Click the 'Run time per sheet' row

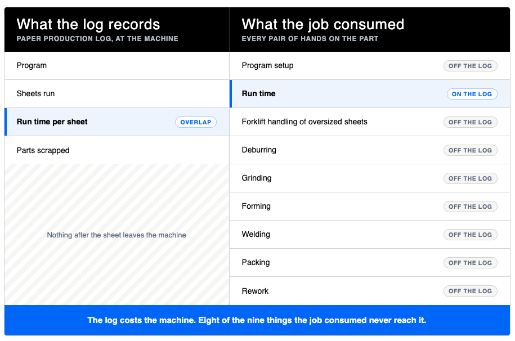[x=117, y=122]
